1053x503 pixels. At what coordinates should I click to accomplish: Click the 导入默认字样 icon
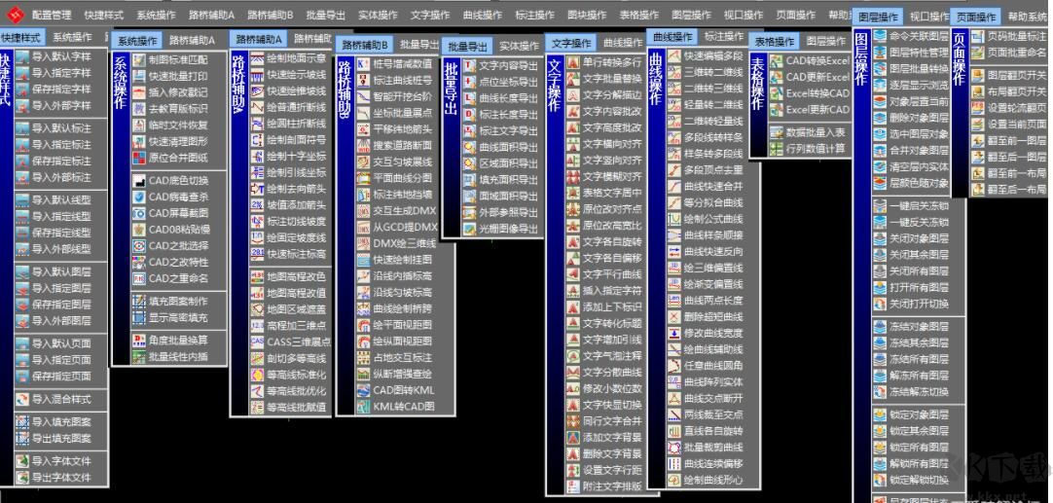(22, 57)
